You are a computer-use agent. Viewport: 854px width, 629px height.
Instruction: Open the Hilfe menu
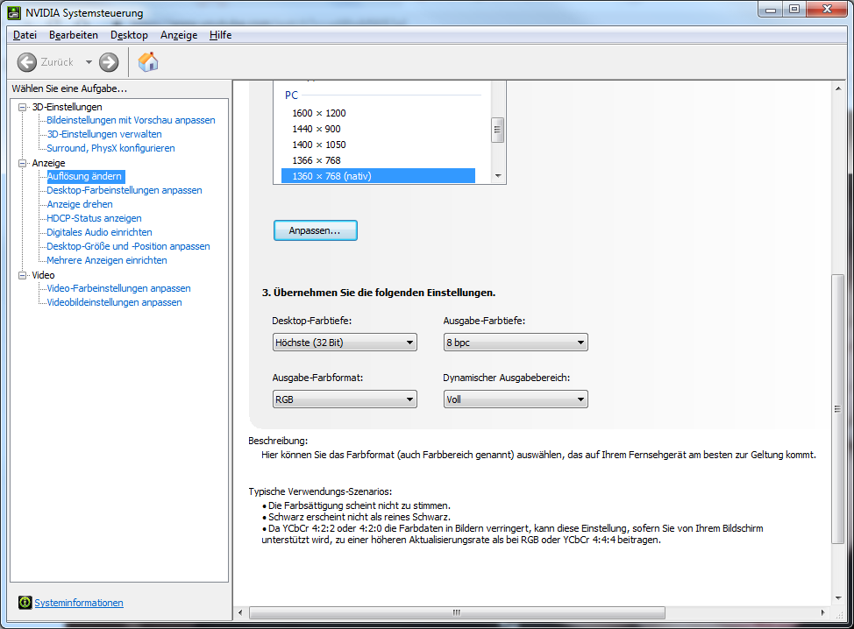(221, 35)
